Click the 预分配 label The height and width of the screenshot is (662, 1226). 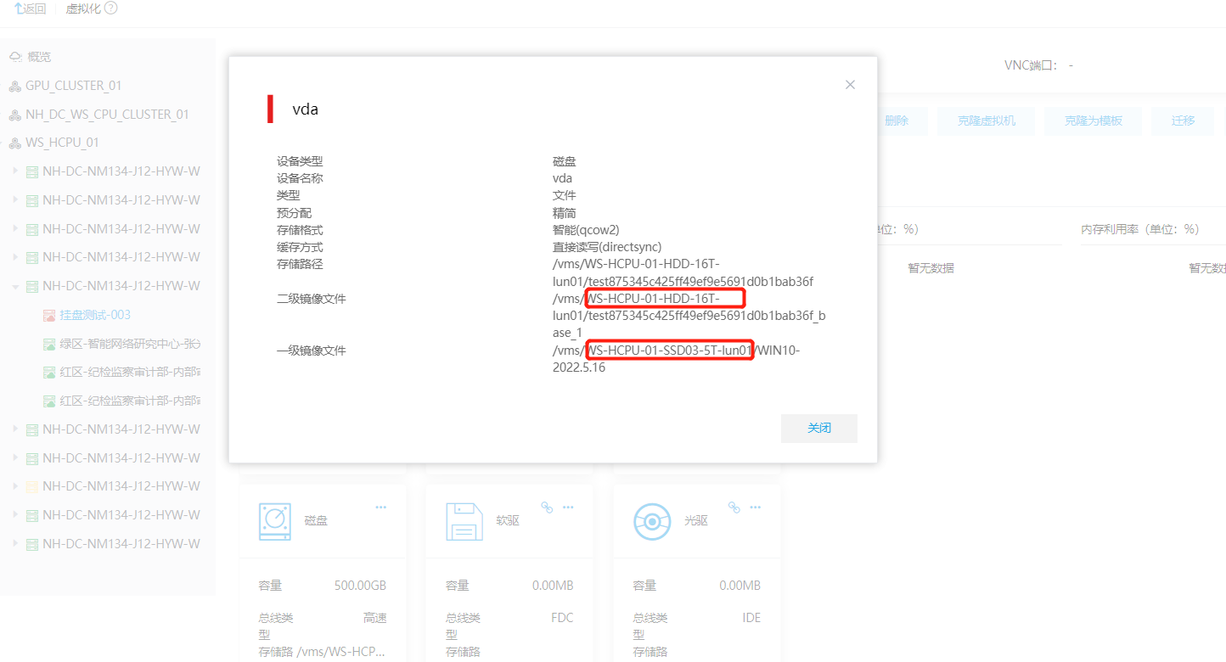coord(294,213)
